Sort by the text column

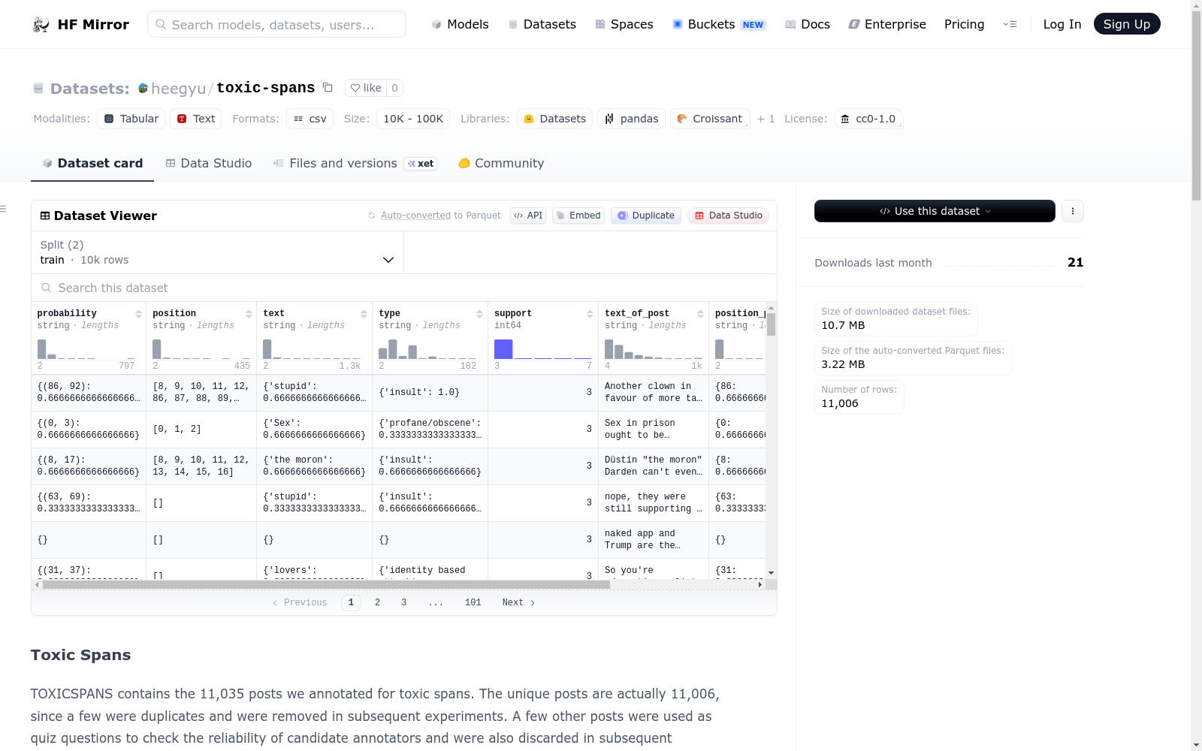pyautogui.click(x=364, y=314)
